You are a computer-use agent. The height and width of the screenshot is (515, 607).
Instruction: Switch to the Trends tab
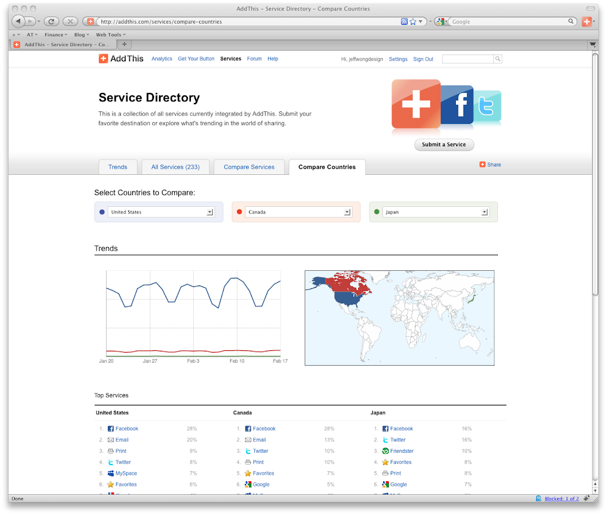(117, 167)
